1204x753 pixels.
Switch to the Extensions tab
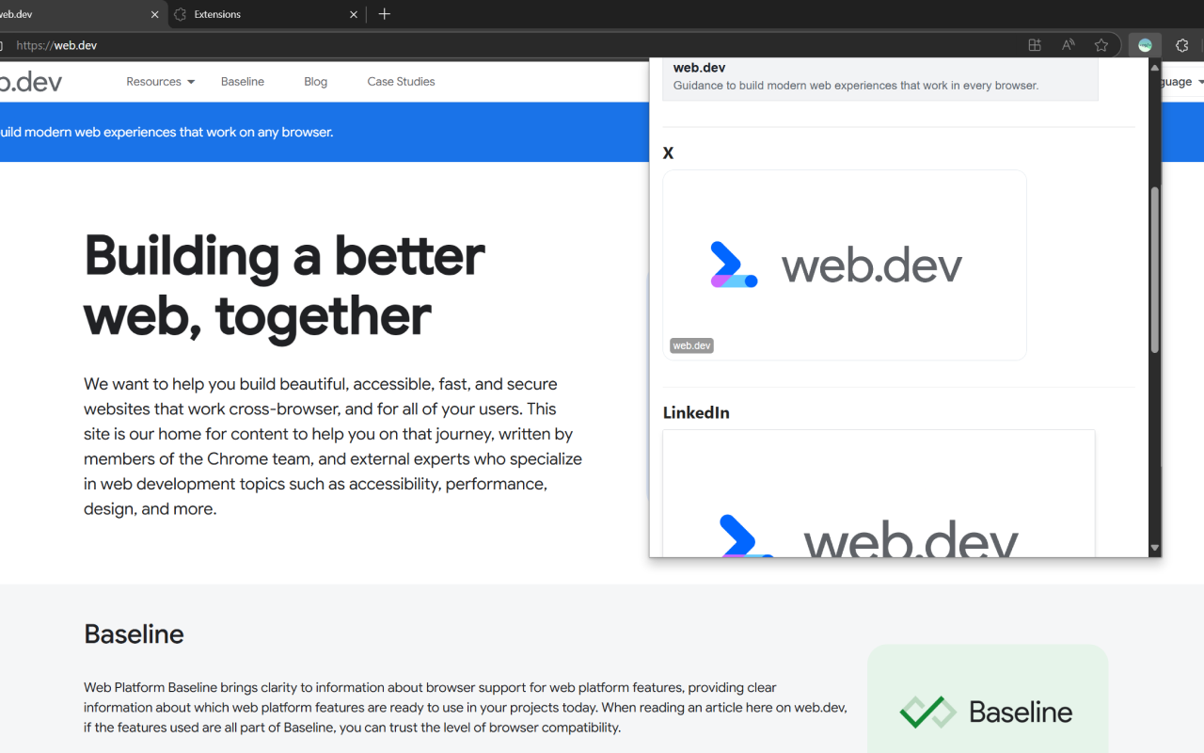pos(254,14)
